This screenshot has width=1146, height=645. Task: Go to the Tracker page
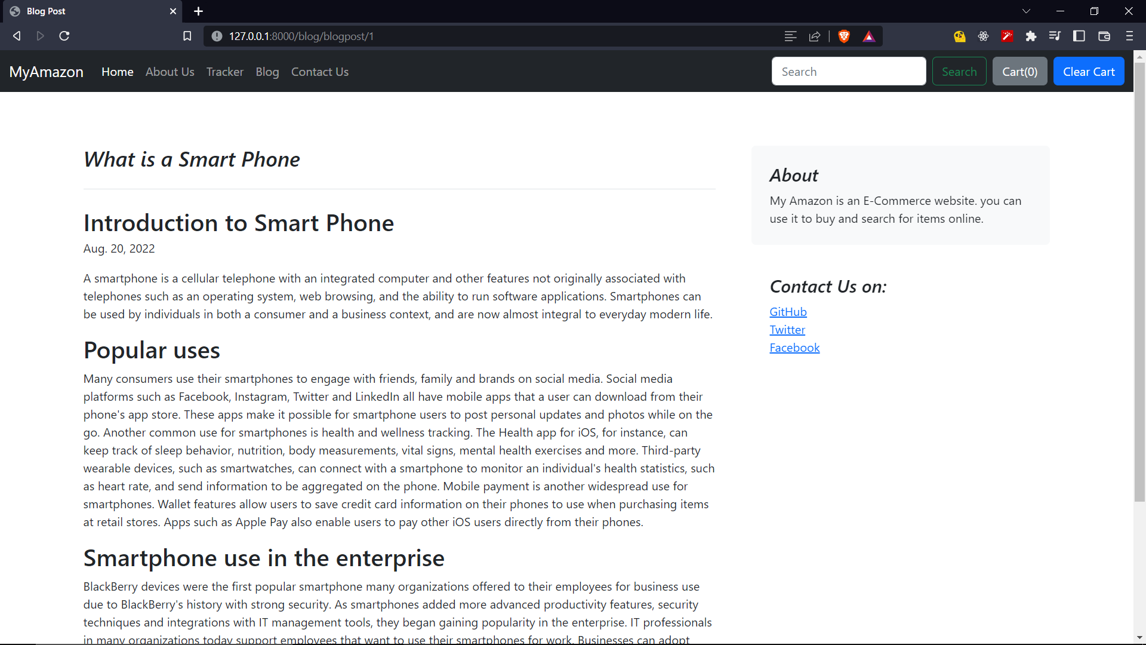point(224,71)
